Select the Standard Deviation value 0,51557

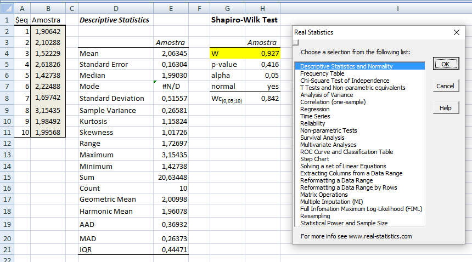[171, 99]
